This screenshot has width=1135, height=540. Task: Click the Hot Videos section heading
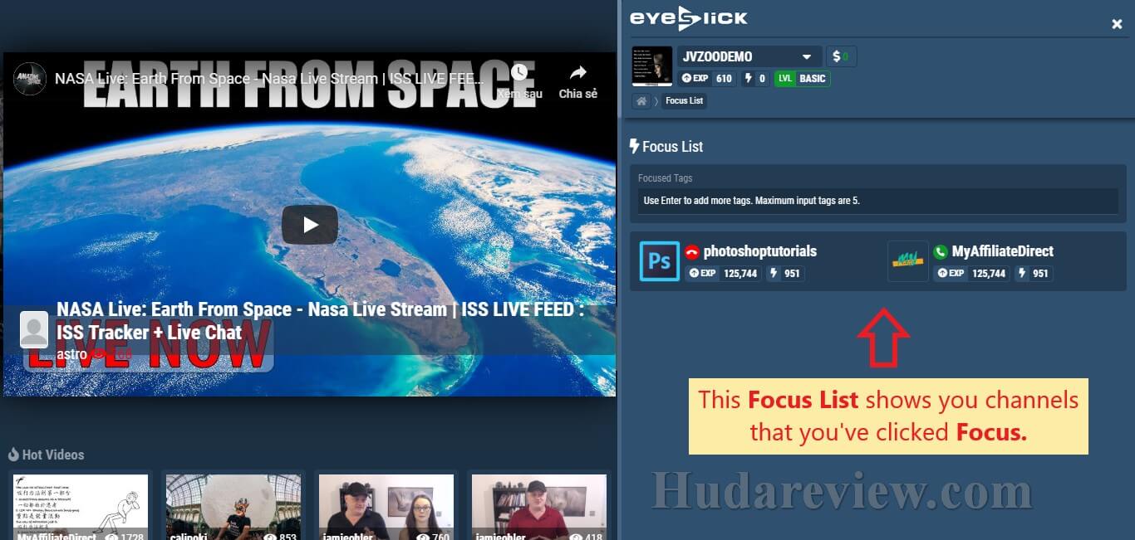pos(46,455)
